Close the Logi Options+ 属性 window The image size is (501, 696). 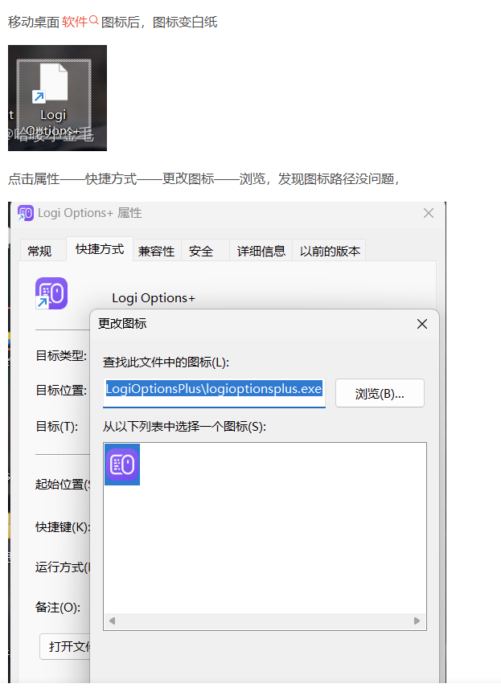pyautogui.click(x=428, y=213)
